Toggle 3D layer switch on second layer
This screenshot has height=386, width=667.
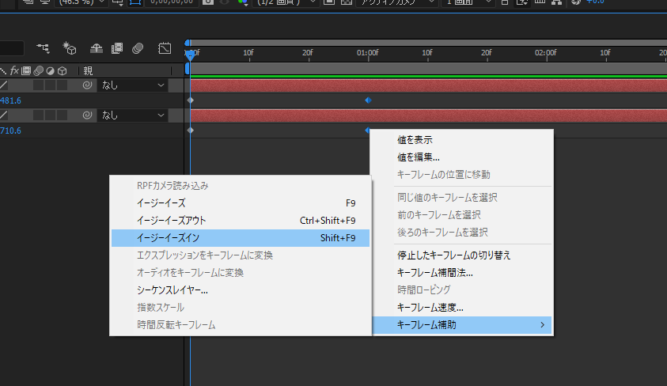tap(62, 115)
